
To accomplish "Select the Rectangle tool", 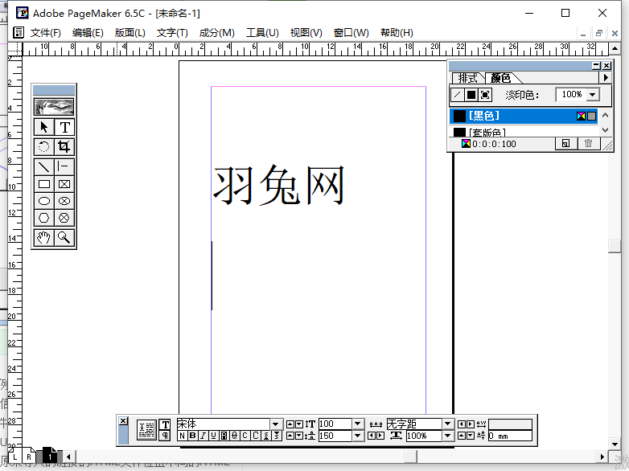I will click(x=43, y=184).
